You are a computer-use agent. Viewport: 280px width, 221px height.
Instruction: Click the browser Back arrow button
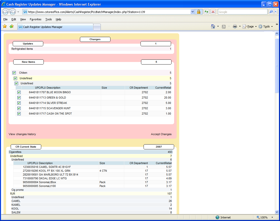[6, 12]
